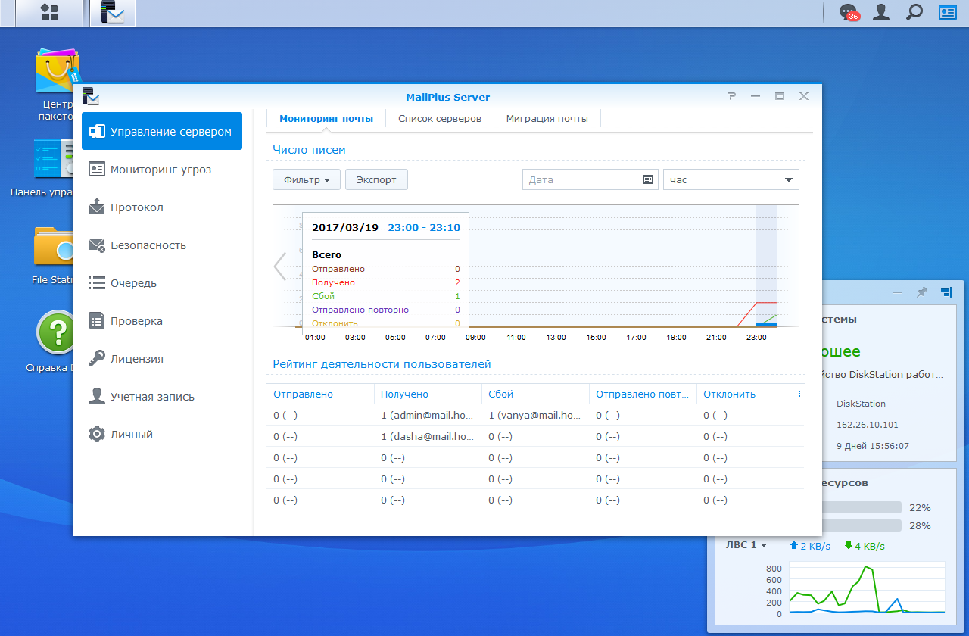
Task: Click the "2017/03/19" date in tooltip
Action: coord(345,227)
